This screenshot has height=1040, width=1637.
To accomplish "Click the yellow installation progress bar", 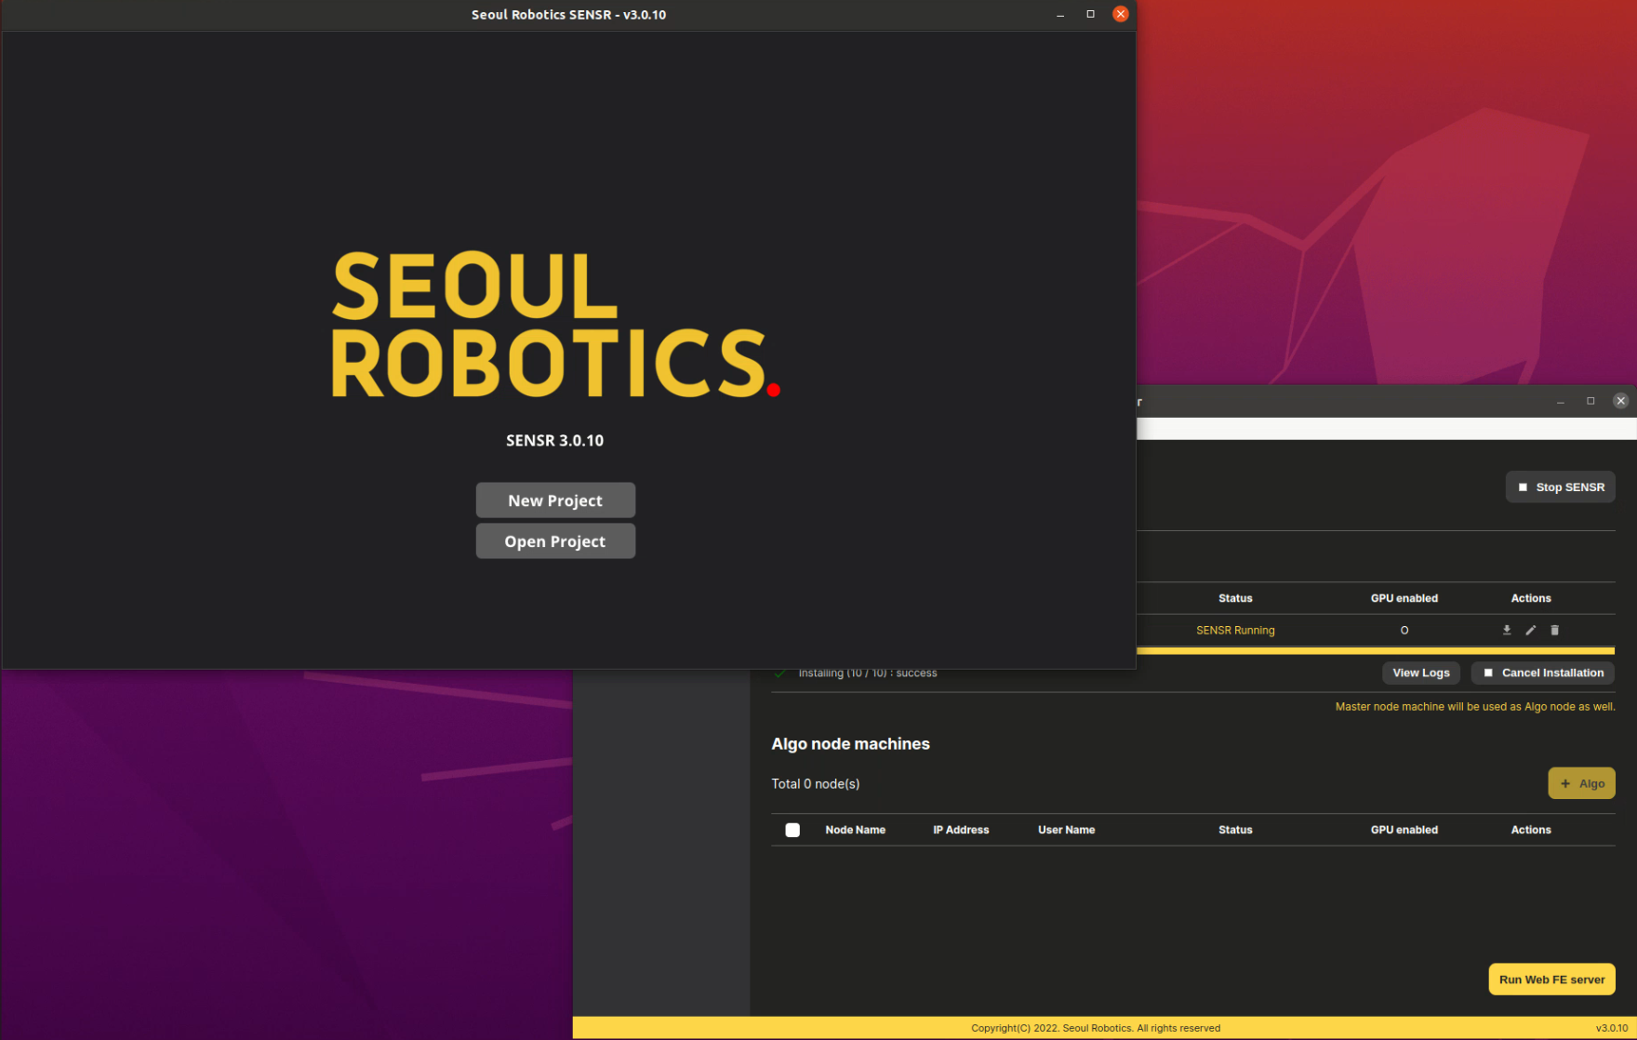I will [1375, 650].
